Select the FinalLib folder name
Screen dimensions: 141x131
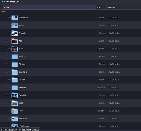click(x=22, y=95)
